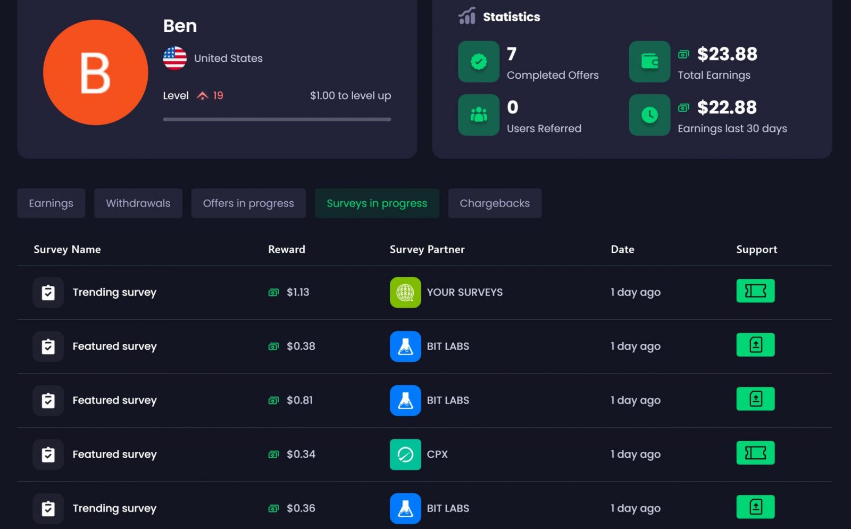
Task: Click the cash icon next to $1.13
Action: coord(273,293)
